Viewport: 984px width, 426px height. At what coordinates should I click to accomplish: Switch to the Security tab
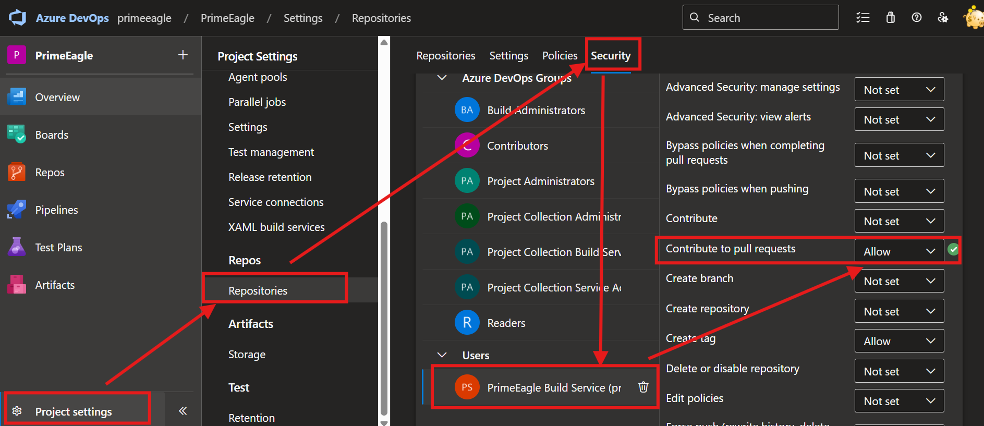[611, 55]
